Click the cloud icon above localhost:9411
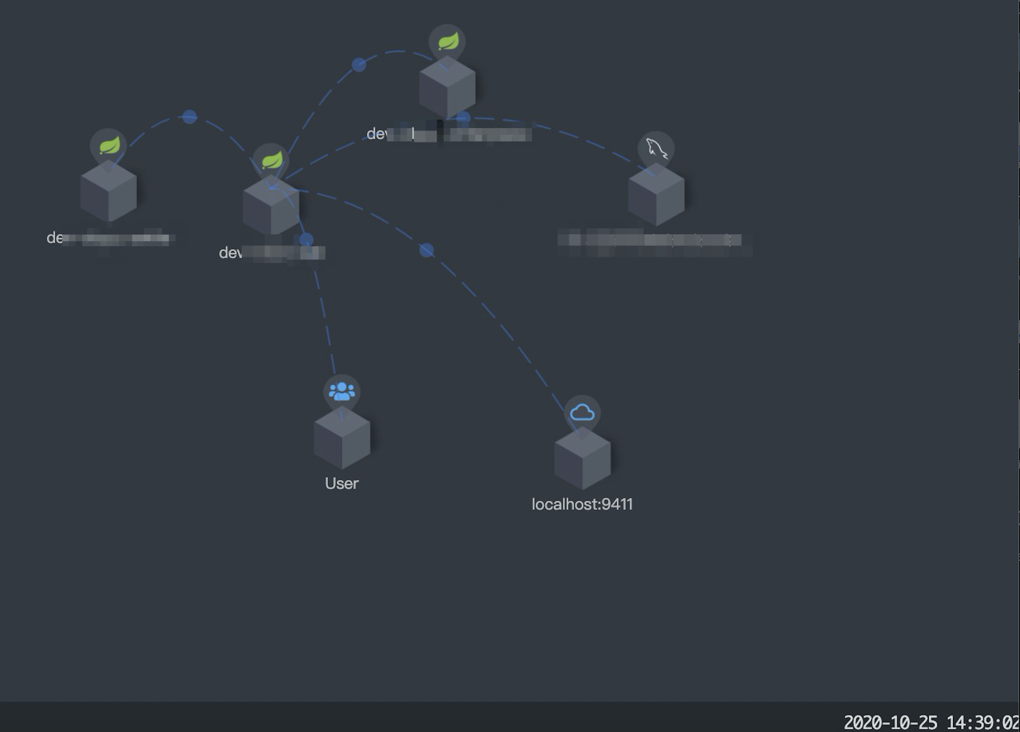 582,412
